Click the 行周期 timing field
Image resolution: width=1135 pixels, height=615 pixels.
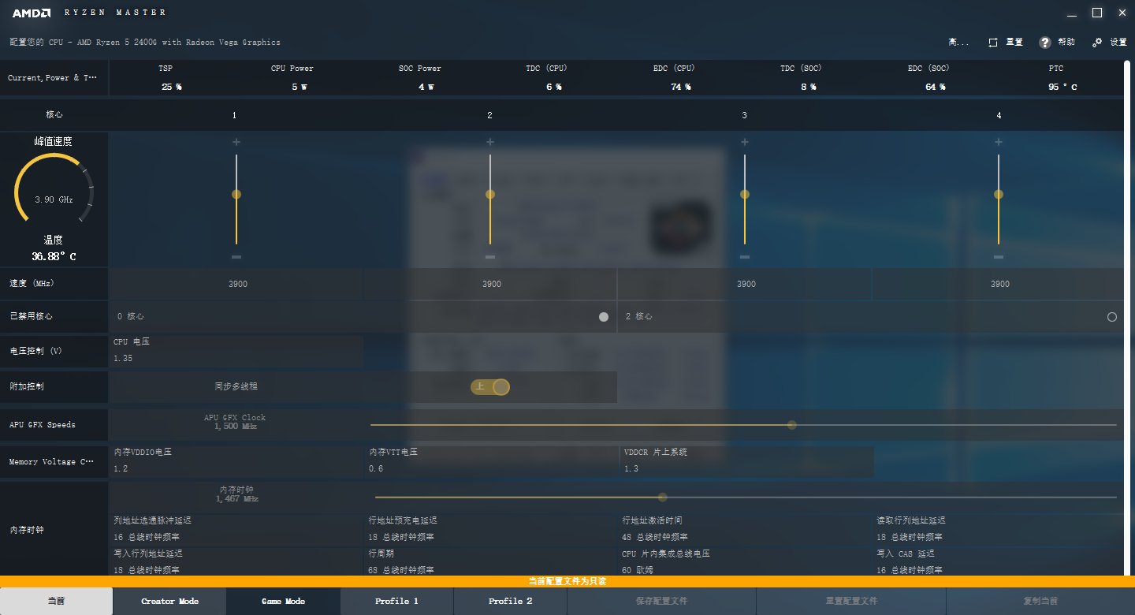point(491,561)
